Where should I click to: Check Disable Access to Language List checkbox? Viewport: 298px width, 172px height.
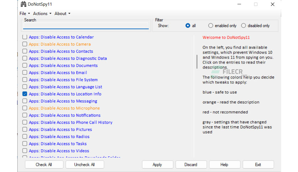tap(25, 87)
